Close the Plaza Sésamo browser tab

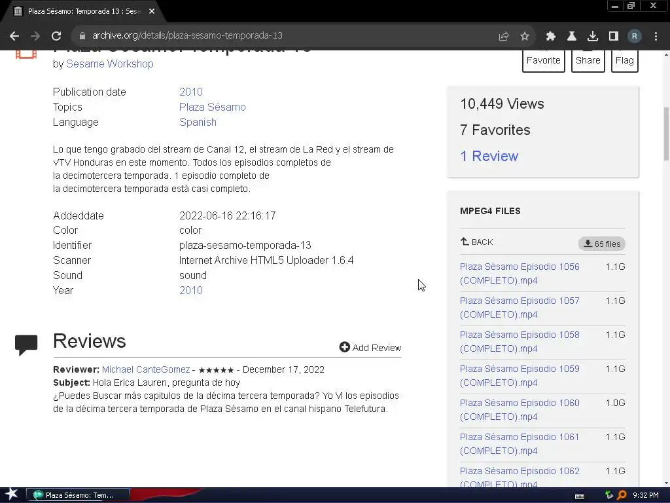152,11
